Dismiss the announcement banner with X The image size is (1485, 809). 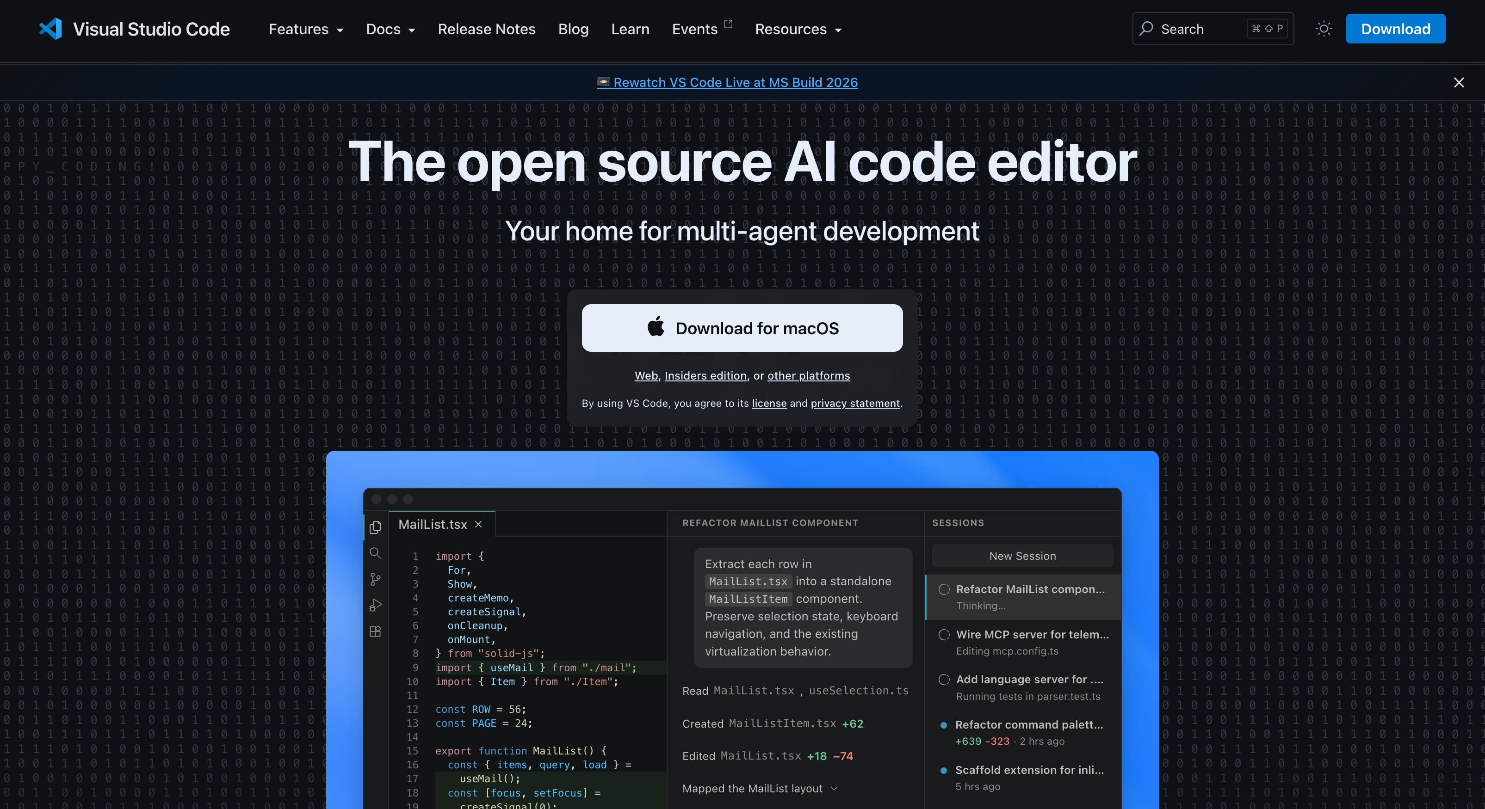(x=1459, y=82)
